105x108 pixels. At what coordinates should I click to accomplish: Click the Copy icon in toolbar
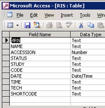point(91,25)
